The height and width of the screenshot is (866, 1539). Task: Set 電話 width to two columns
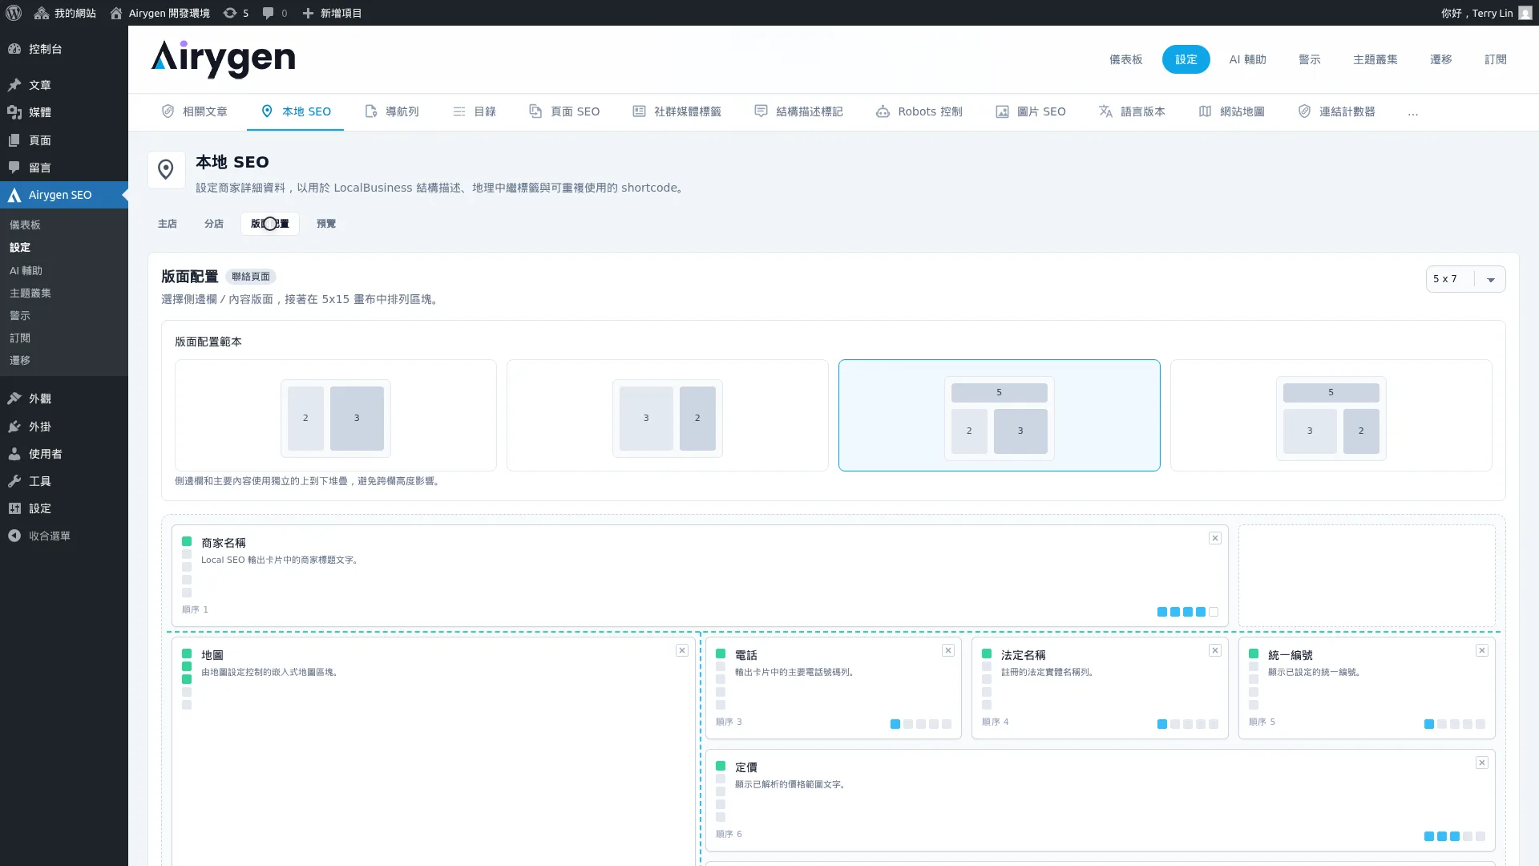coord(908,724)
